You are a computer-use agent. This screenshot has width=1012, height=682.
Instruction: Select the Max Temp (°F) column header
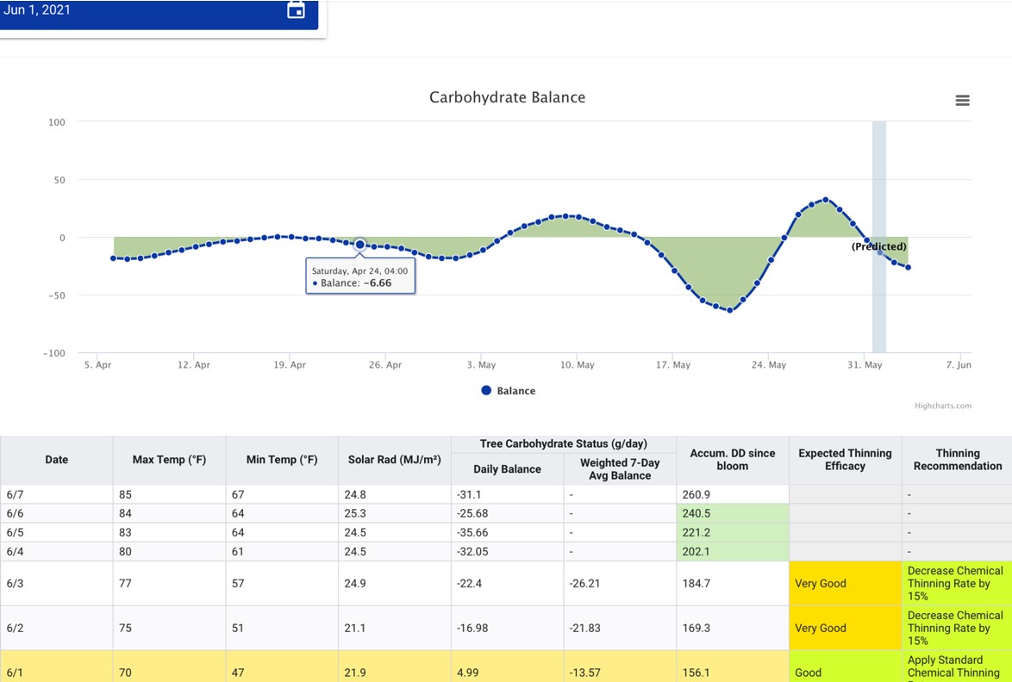point(169,460)
